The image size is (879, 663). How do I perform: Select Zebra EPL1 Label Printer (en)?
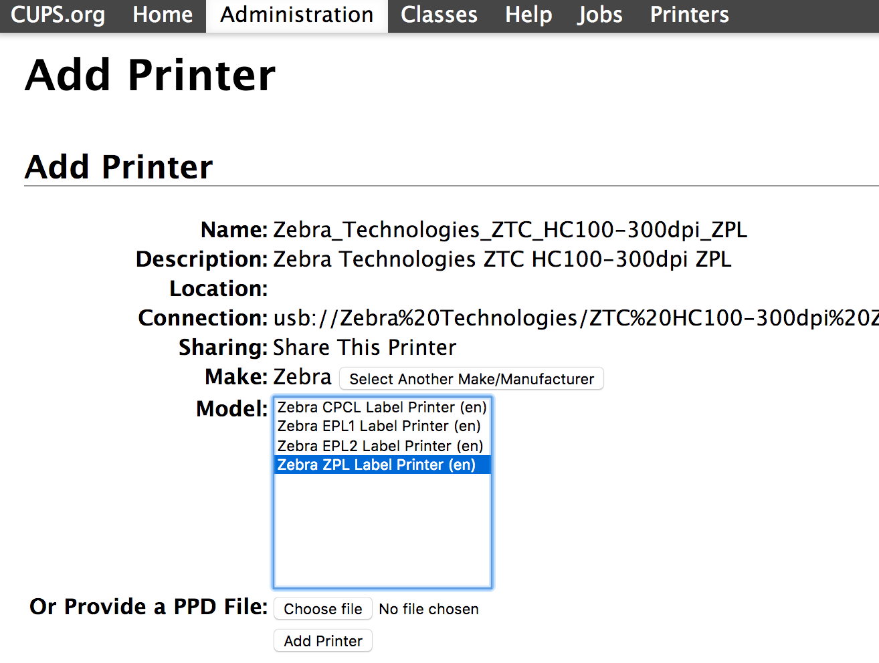click(x=382, y=426)
